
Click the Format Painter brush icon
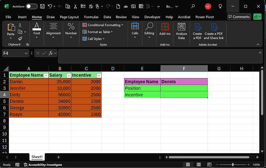(20, 38)
